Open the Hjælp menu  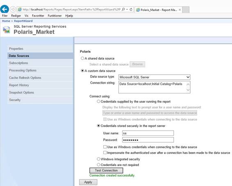point(69,15)
